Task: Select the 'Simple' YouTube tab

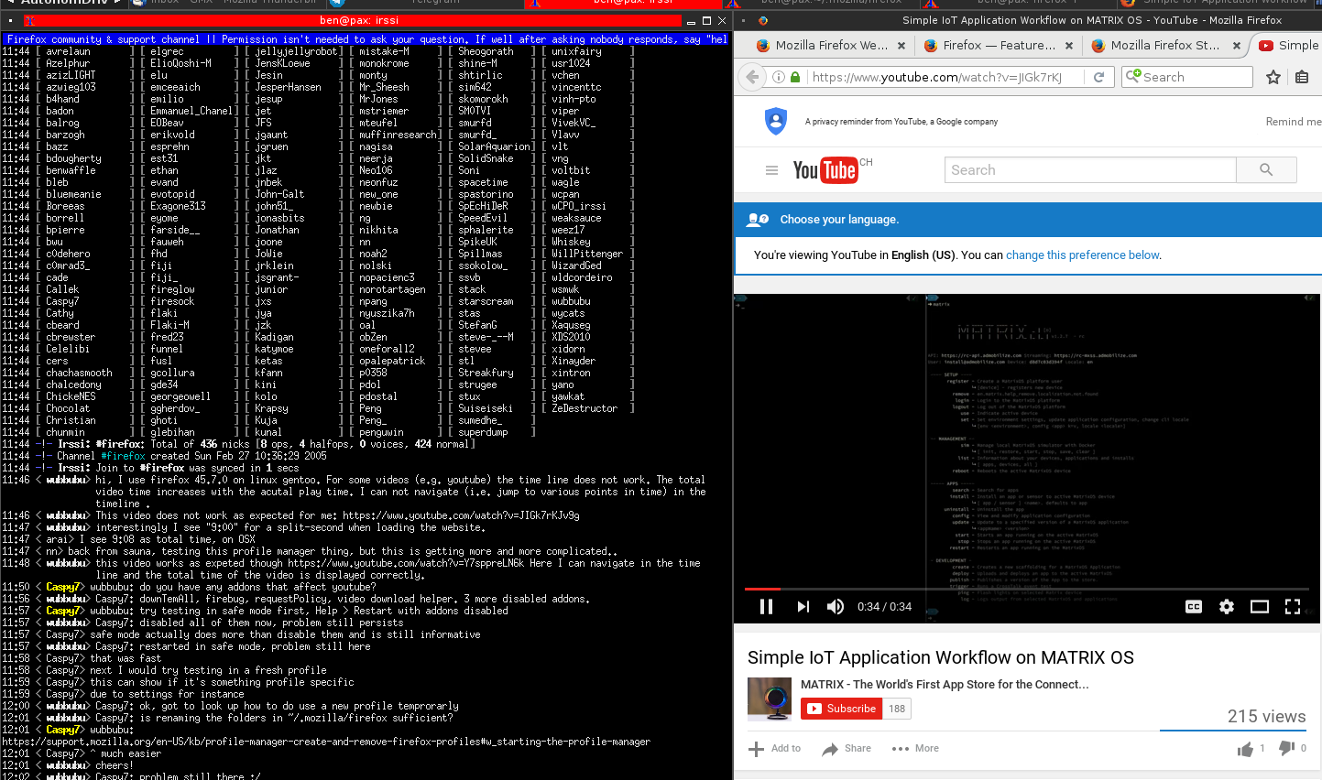Action: coord(1287,45)
